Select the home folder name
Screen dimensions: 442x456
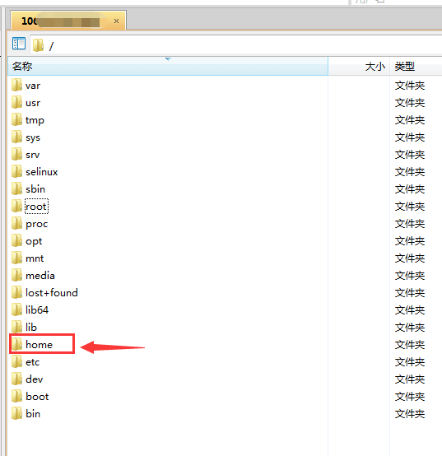point(40,345)
